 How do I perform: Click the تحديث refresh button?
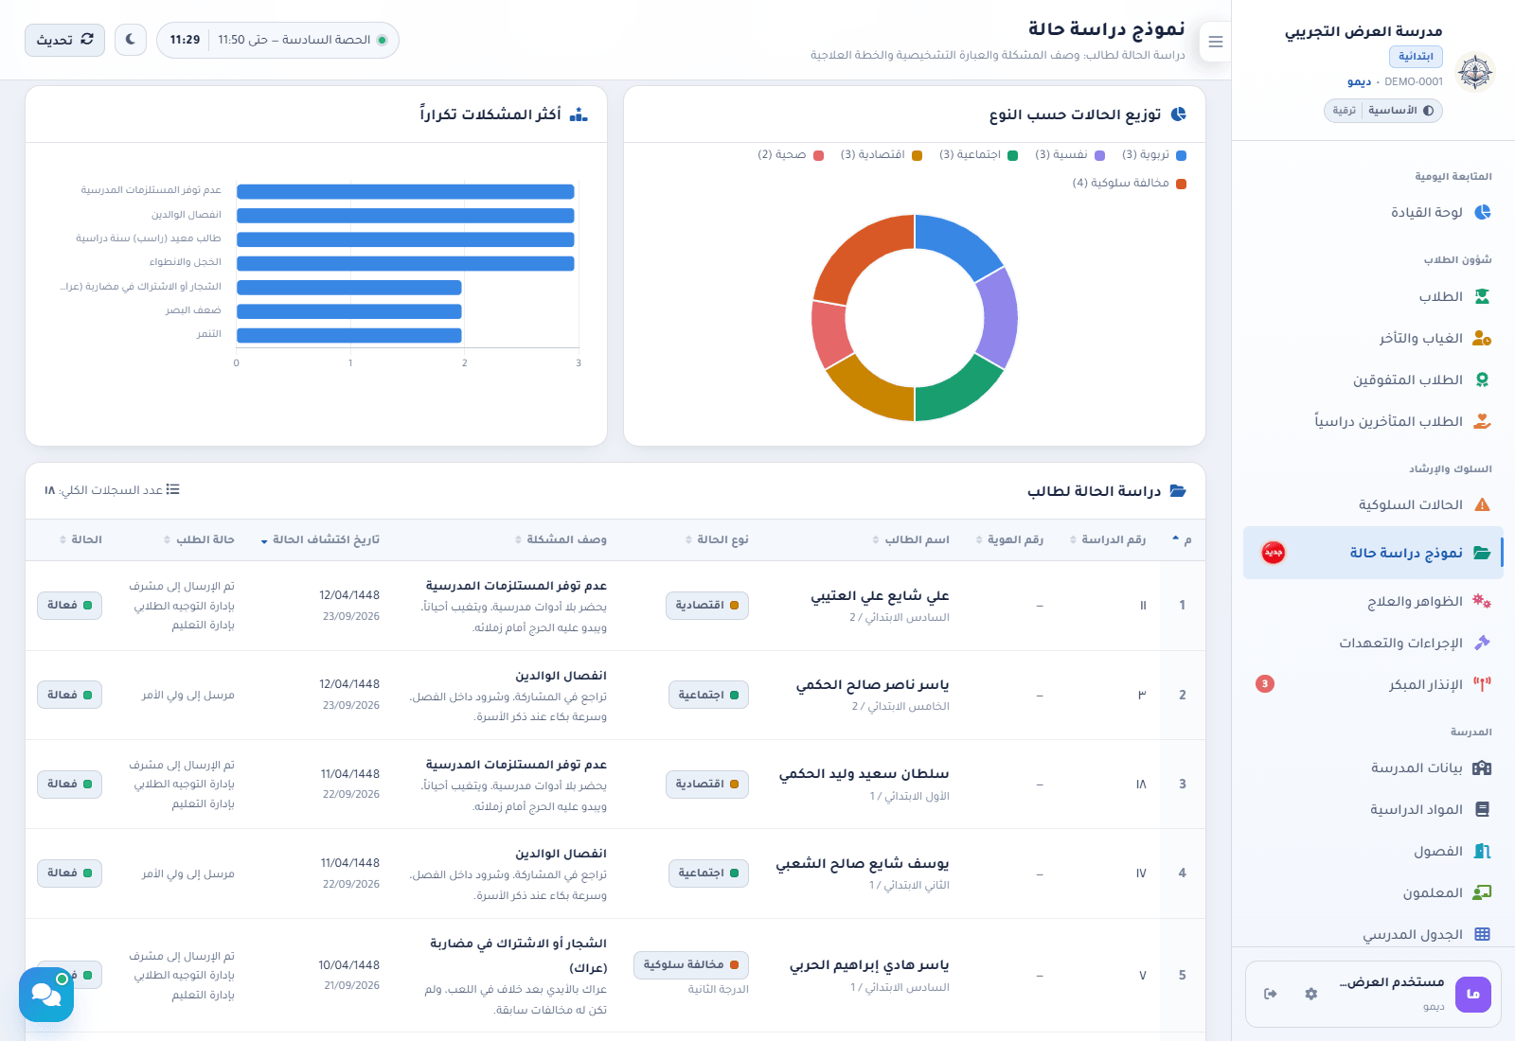tap(64, 40)
